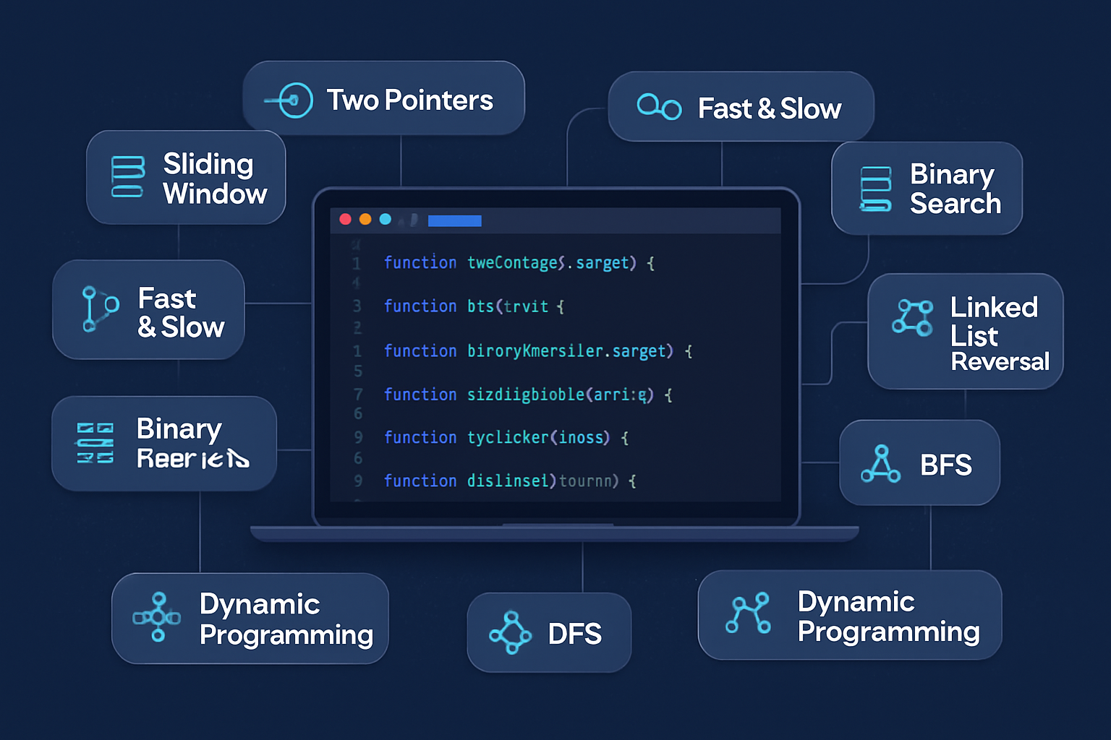This screenshot has height=740, width=1111.
Task: Select the BFS graph icon
Action: pyautogui.click(x=882, y=465)
